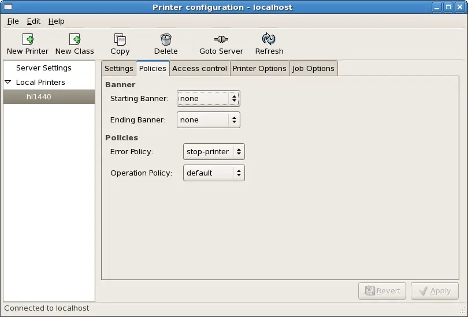Open Goto Server connection icon
The width and height of the screenshot is (468, 317).
click(221, 39)
